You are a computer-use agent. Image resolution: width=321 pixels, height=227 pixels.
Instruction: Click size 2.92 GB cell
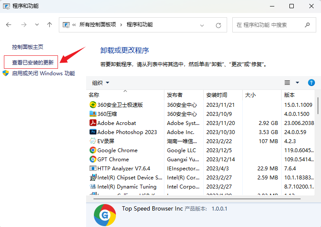pos(268,123)
